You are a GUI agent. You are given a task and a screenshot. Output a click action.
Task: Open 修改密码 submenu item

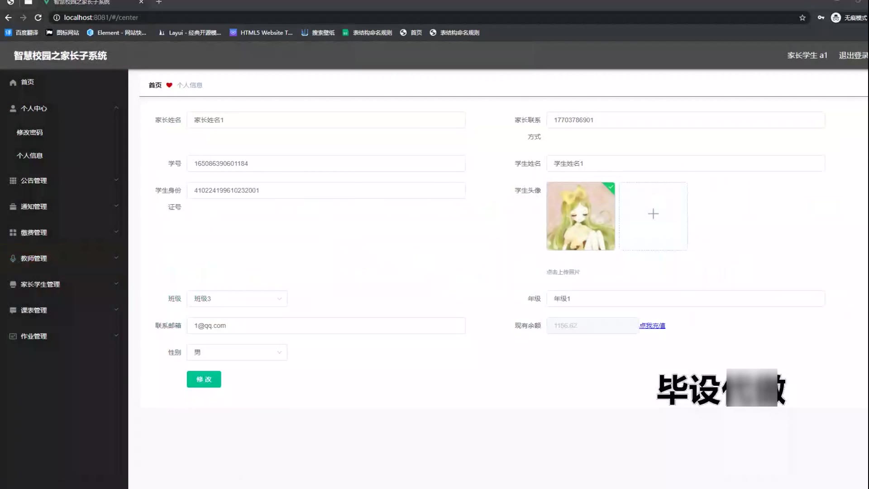pos(29,133)
